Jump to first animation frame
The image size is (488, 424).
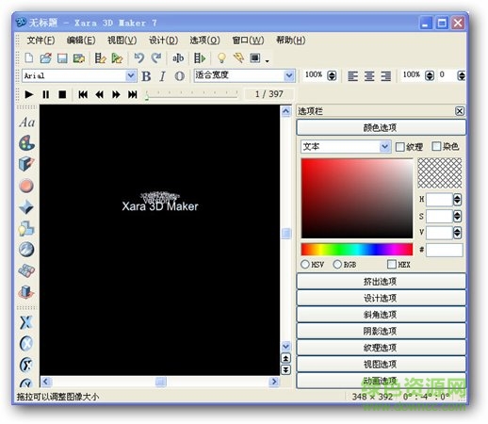point(83,94)
